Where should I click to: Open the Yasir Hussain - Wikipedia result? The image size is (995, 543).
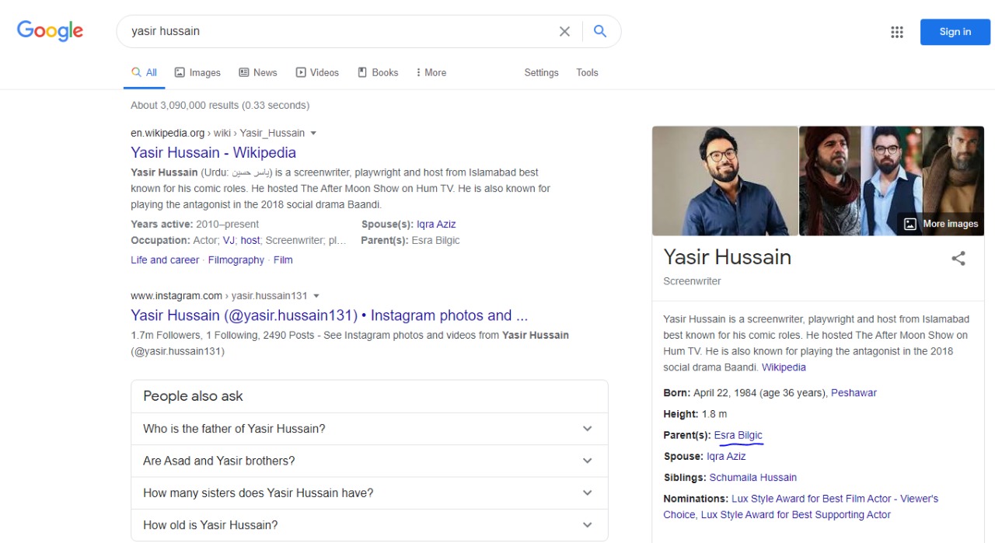tap(213, 152)
